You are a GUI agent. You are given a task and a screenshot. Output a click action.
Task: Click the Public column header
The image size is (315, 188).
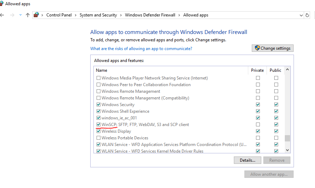pos(275,70)
